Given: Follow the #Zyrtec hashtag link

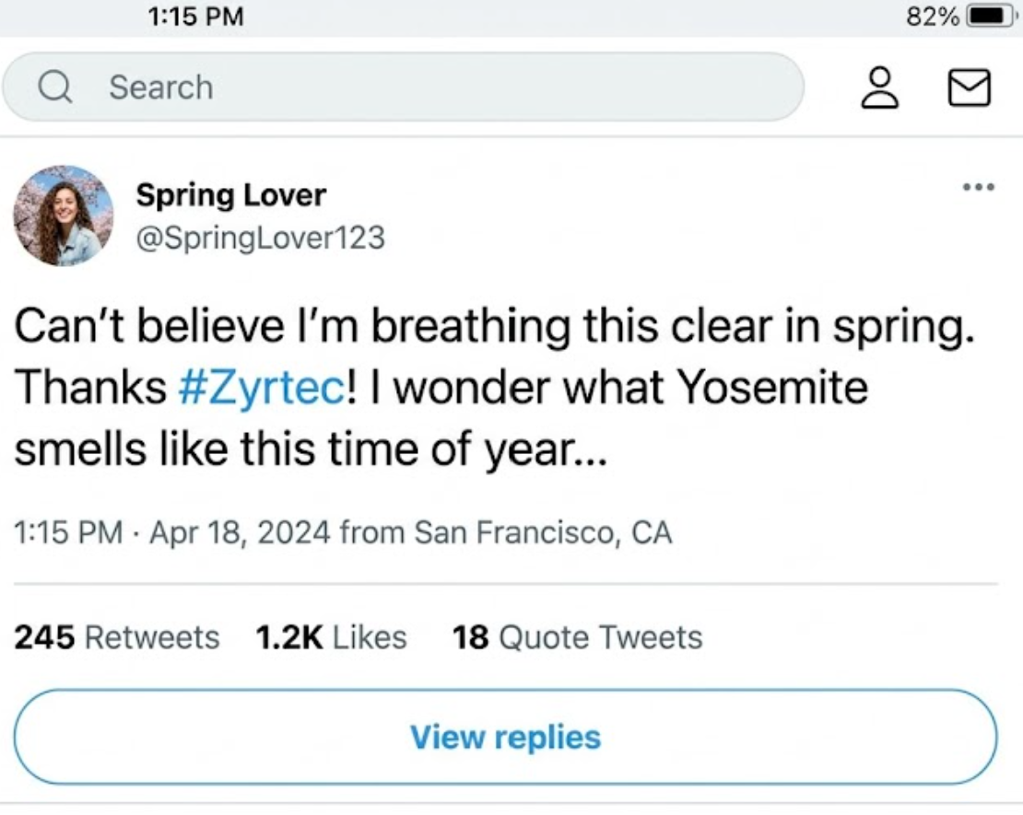Looking at the screenshot, I should pyautogui.click(x=261, y=389).
